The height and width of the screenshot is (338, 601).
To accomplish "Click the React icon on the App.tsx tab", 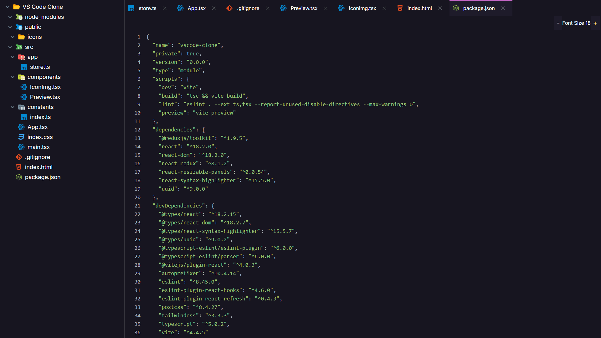I will (180, 8).
